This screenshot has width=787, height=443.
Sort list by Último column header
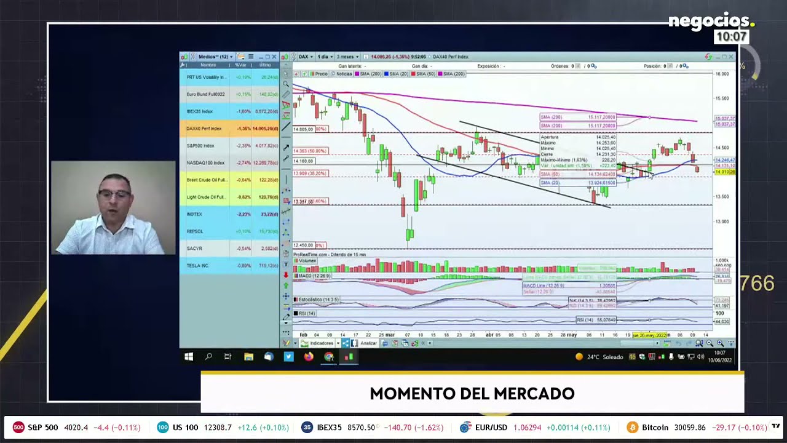coord(265,65)
